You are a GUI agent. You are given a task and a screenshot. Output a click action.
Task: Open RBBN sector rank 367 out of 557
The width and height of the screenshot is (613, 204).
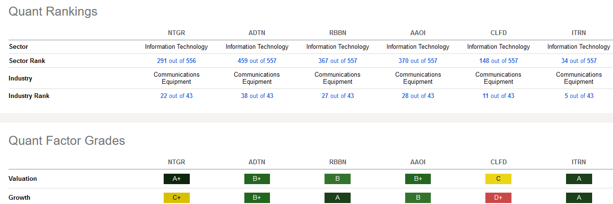[x=338, y=61]
